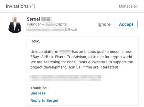
Task: Click the Invitations (1) heading
Action: pos(21,6)
